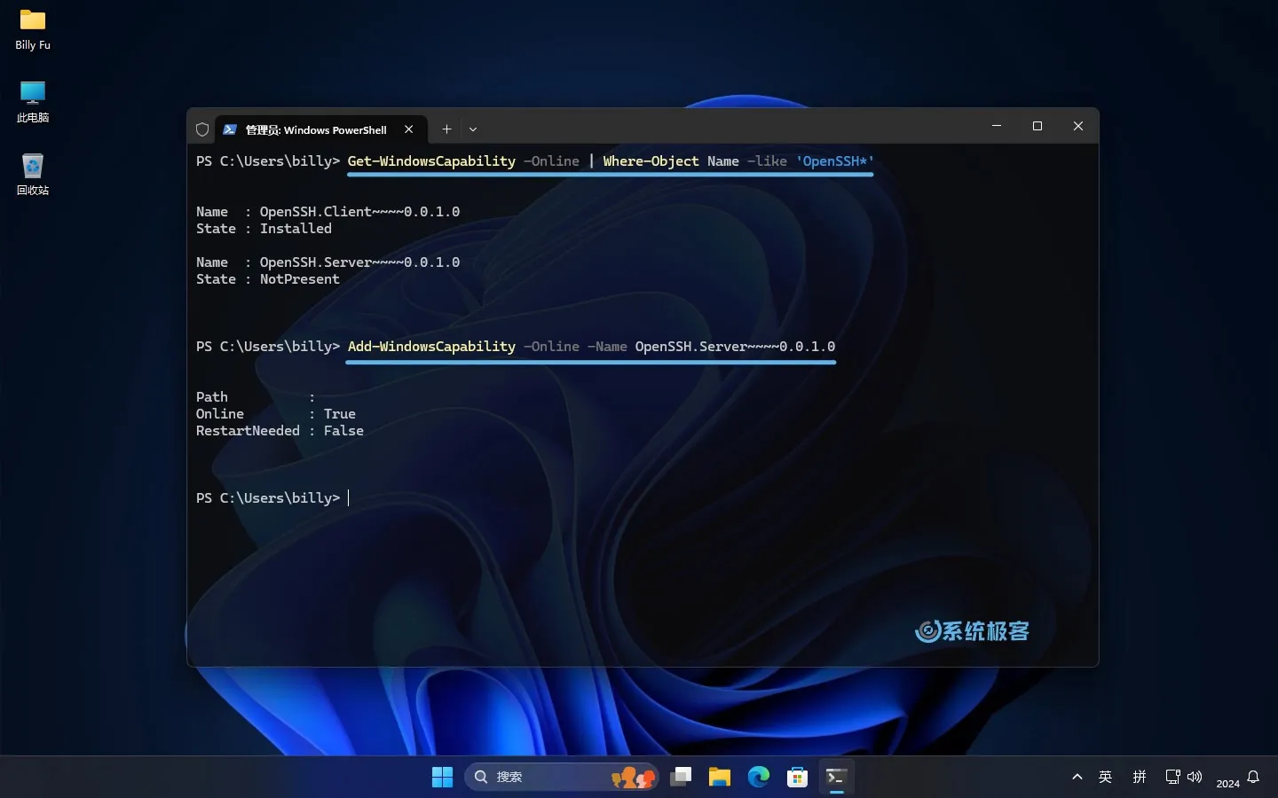Select the active Windows Terminal taskbar icon

point(835,777)
